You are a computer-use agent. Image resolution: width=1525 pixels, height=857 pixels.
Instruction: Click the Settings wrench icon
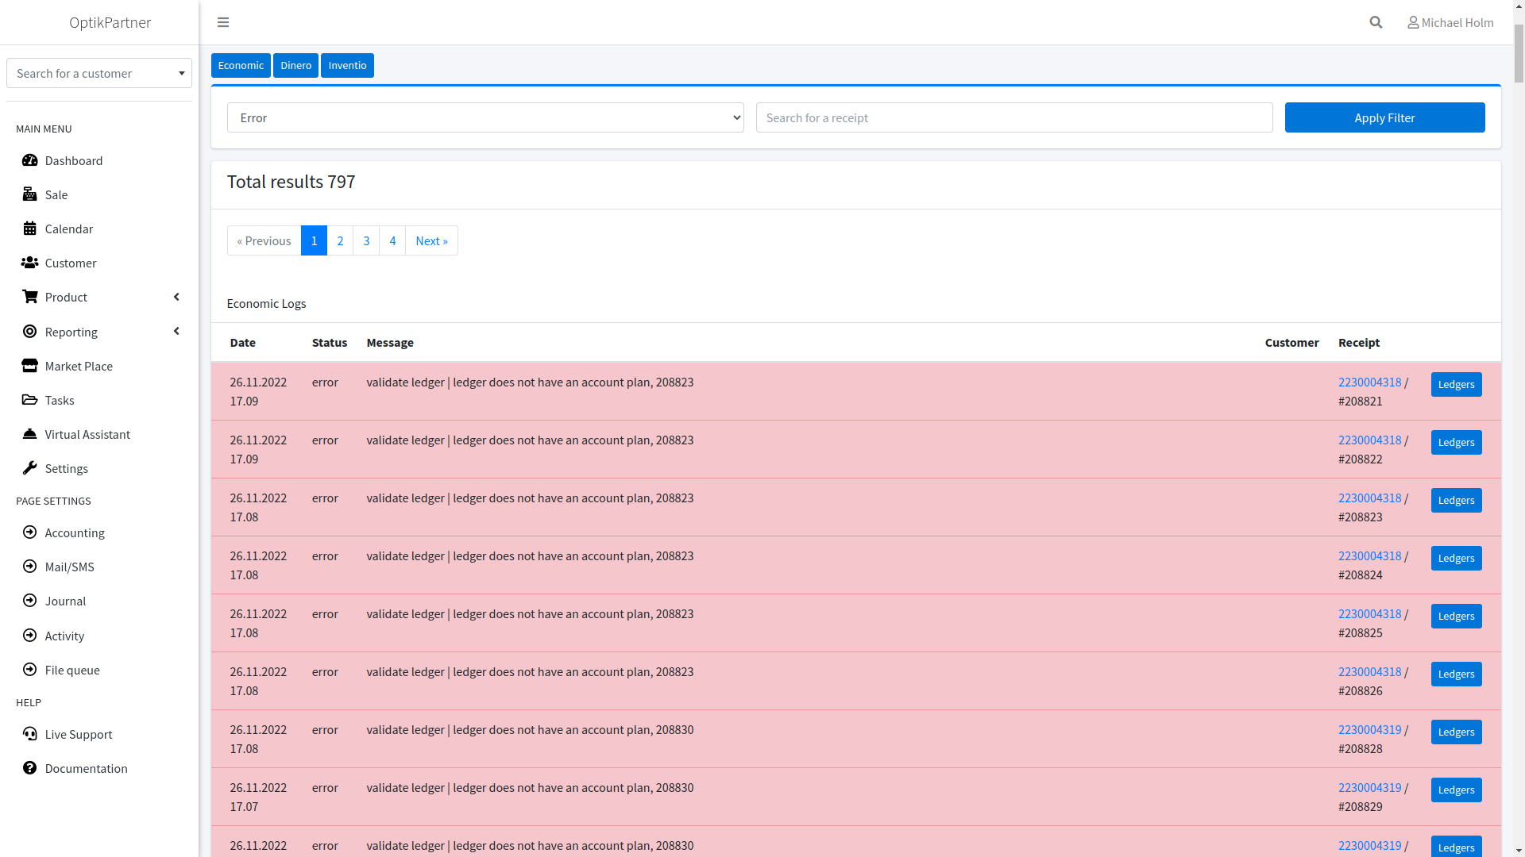pos(29,468)
